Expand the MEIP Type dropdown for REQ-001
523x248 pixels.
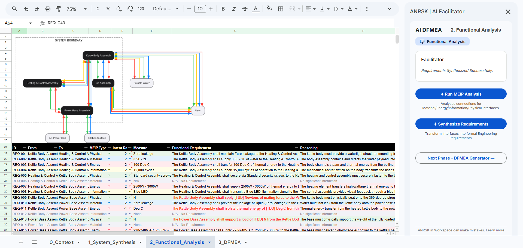click(109, 154)
